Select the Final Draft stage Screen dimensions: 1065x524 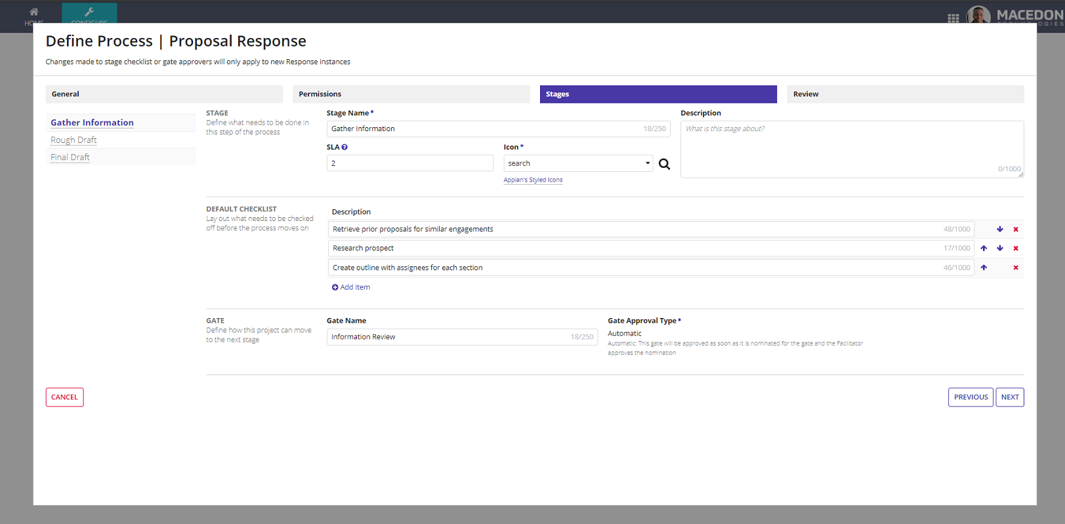pos(70,157)
